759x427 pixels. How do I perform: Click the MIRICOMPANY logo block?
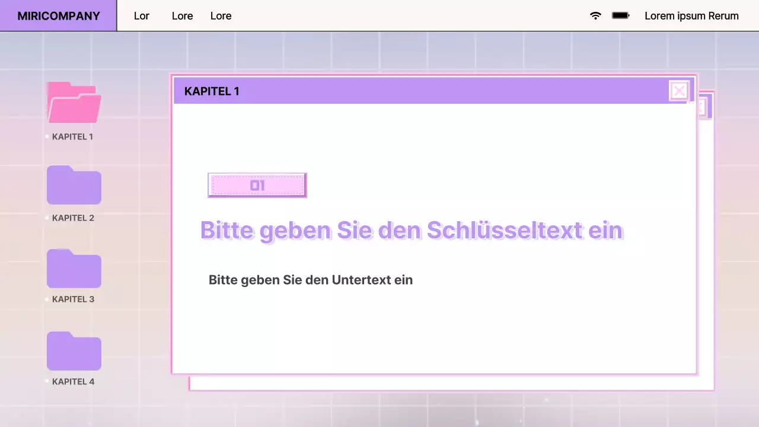pos(57,15)
